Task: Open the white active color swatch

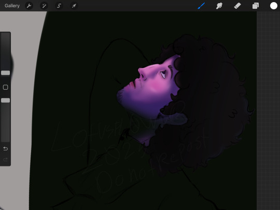Action: tap(274, 6)
